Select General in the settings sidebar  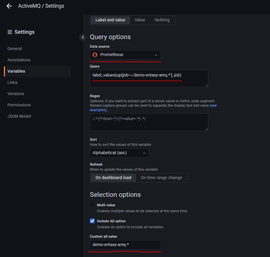coord(15,48)
